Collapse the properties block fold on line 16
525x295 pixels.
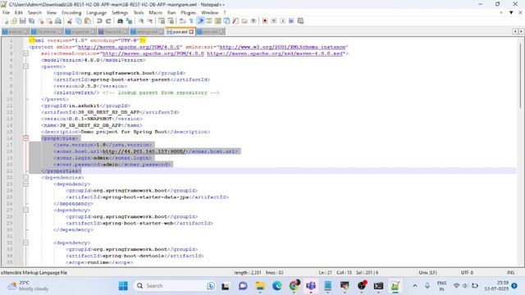[x=25, y=138]
